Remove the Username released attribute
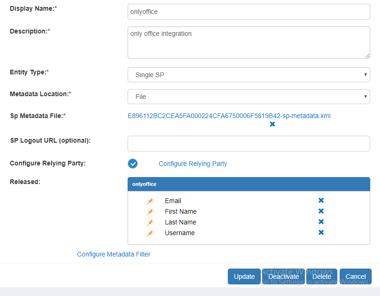 321,233
